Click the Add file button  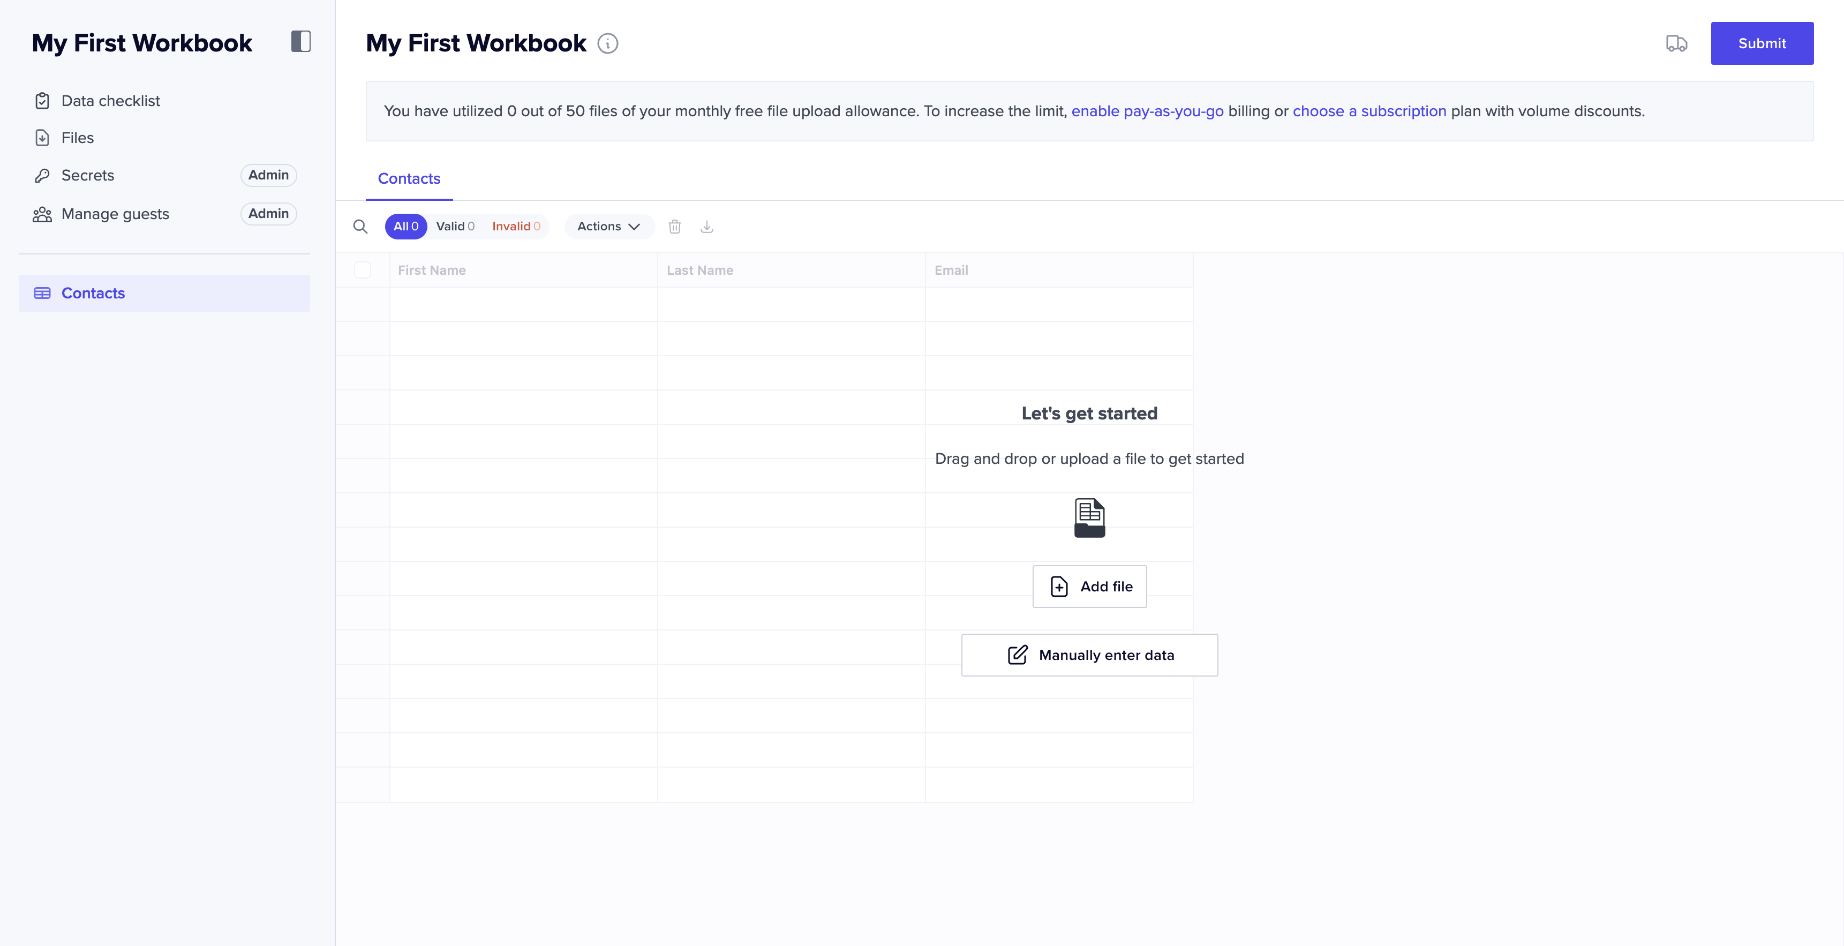tap(1089, 587)
